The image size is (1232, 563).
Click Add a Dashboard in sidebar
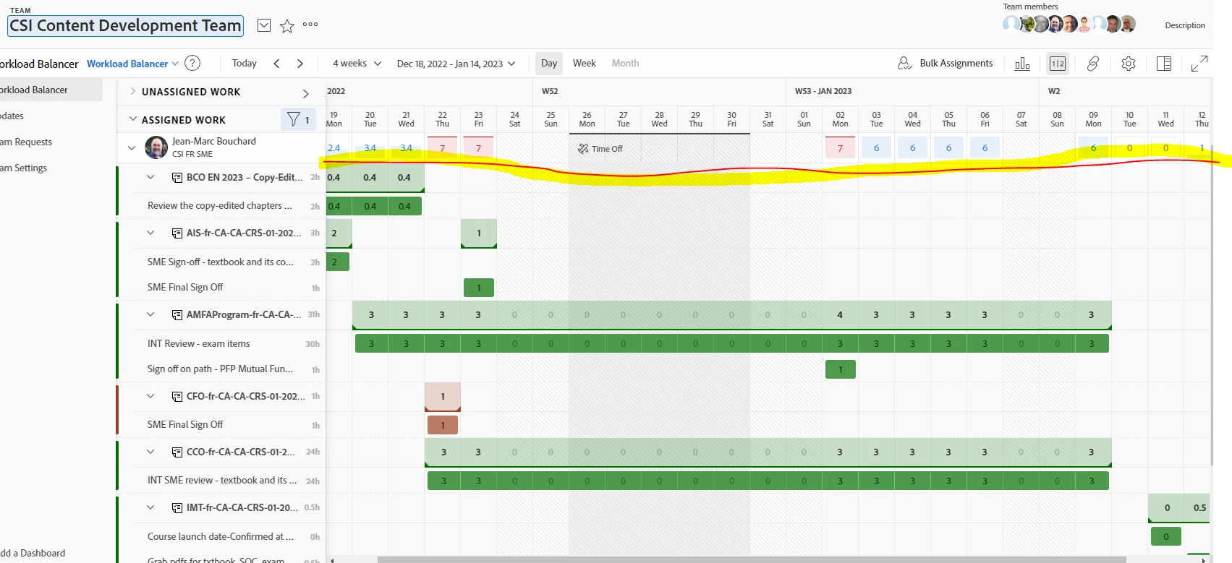[x=33, y=553]
